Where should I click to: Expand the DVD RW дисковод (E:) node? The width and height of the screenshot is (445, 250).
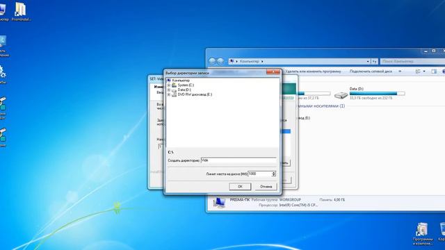click(169, 94)
